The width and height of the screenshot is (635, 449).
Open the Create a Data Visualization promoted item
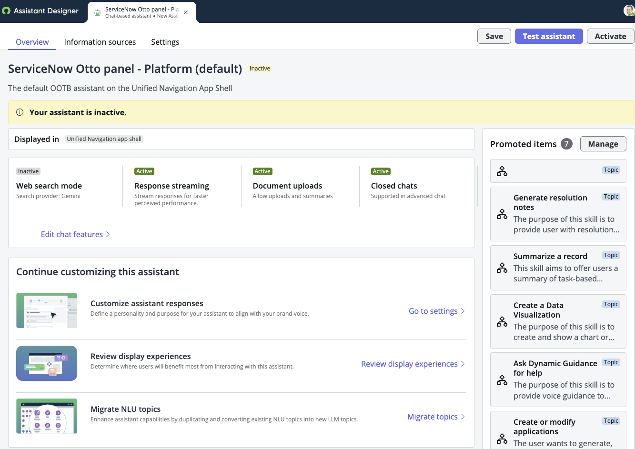pos(558,321)
